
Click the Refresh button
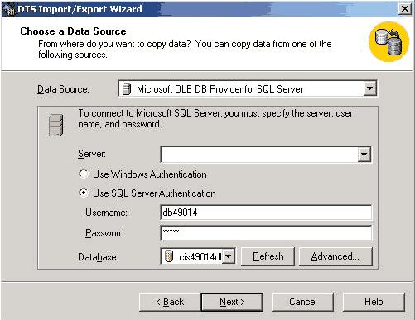268,256
